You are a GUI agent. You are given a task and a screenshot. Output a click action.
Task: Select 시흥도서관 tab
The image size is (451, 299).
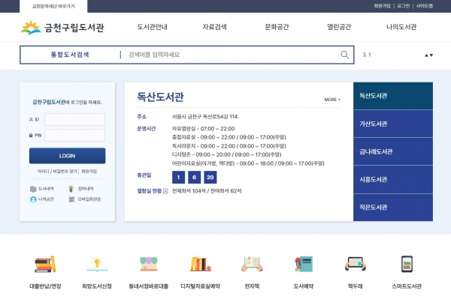click(393, 179)
